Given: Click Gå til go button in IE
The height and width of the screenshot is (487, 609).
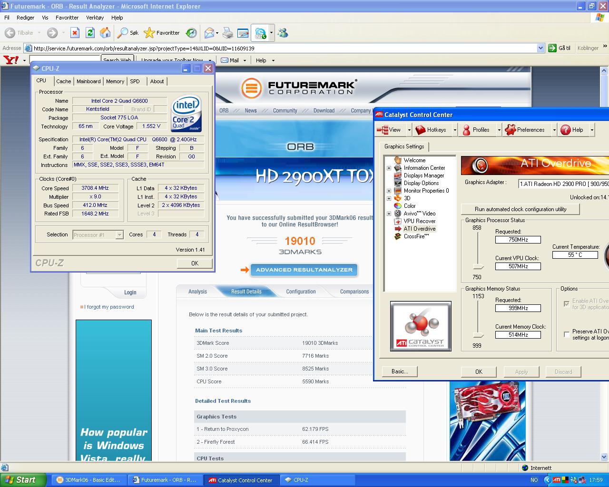Looking at the screenshot, I should point(560,48).
